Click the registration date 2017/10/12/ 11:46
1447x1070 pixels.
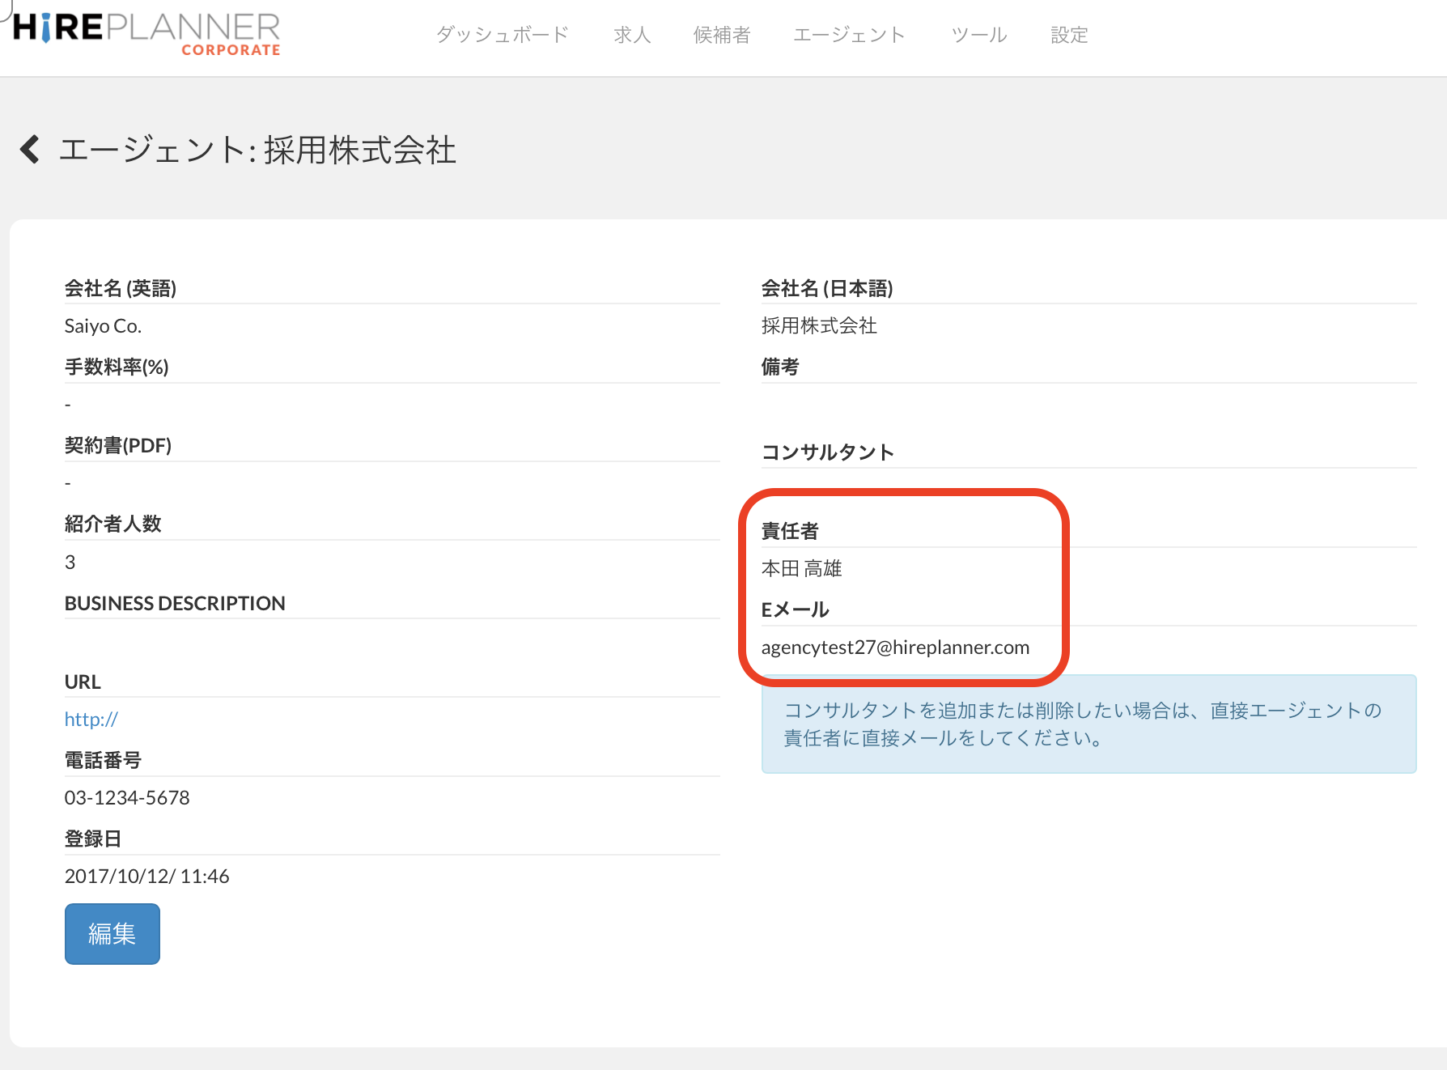click(x=146, y=876)
